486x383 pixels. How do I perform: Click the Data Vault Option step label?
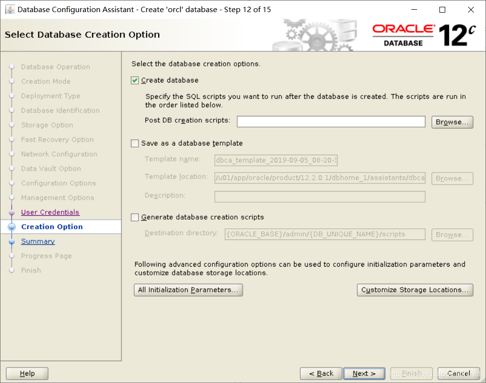[x=51, y=169]
